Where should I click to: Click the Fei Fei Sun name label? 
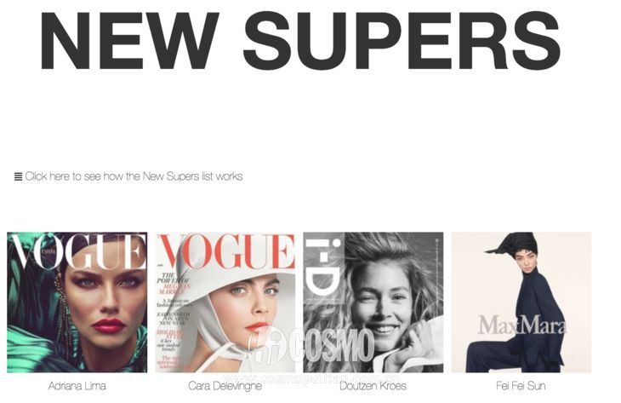521,386
